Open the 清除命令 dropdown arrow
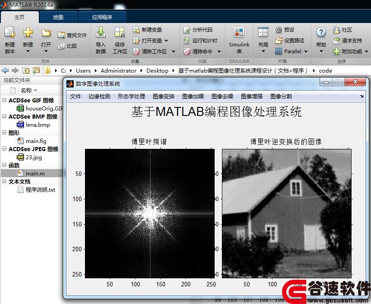The height and width of the screenshot is (304, 371). (x=219, y=51)
